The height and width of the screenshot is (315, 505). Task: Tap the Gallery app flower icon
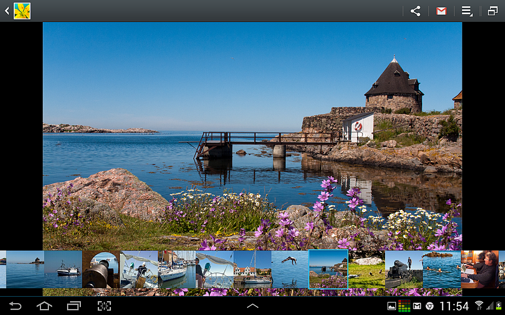click(22, 11)
